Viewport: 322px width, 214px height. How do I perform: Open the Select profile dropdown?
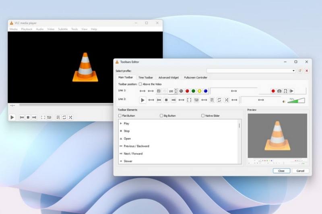251,71
